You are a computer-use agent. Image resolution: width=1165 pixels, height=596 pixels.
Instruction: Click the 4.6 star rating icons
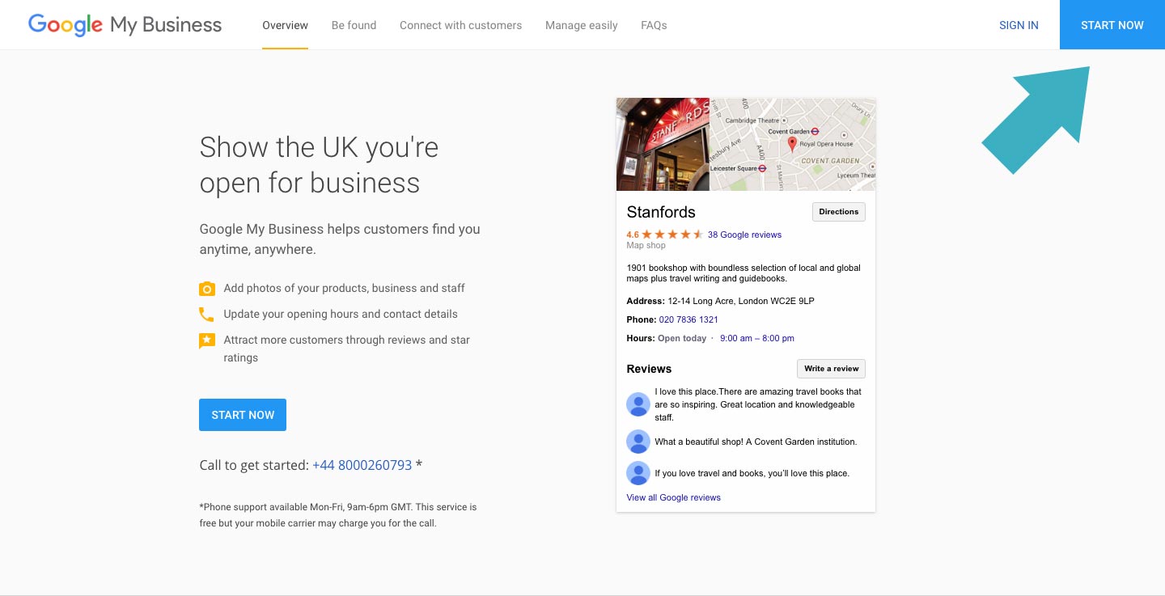pos(672,235)
